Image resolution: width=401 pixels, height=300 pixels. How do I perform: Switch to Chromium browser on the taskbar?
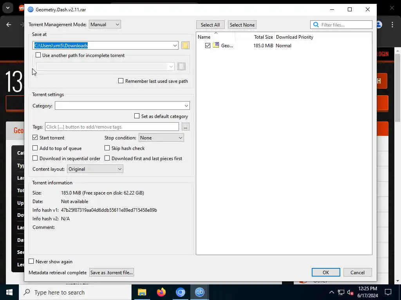coord(180,292)
